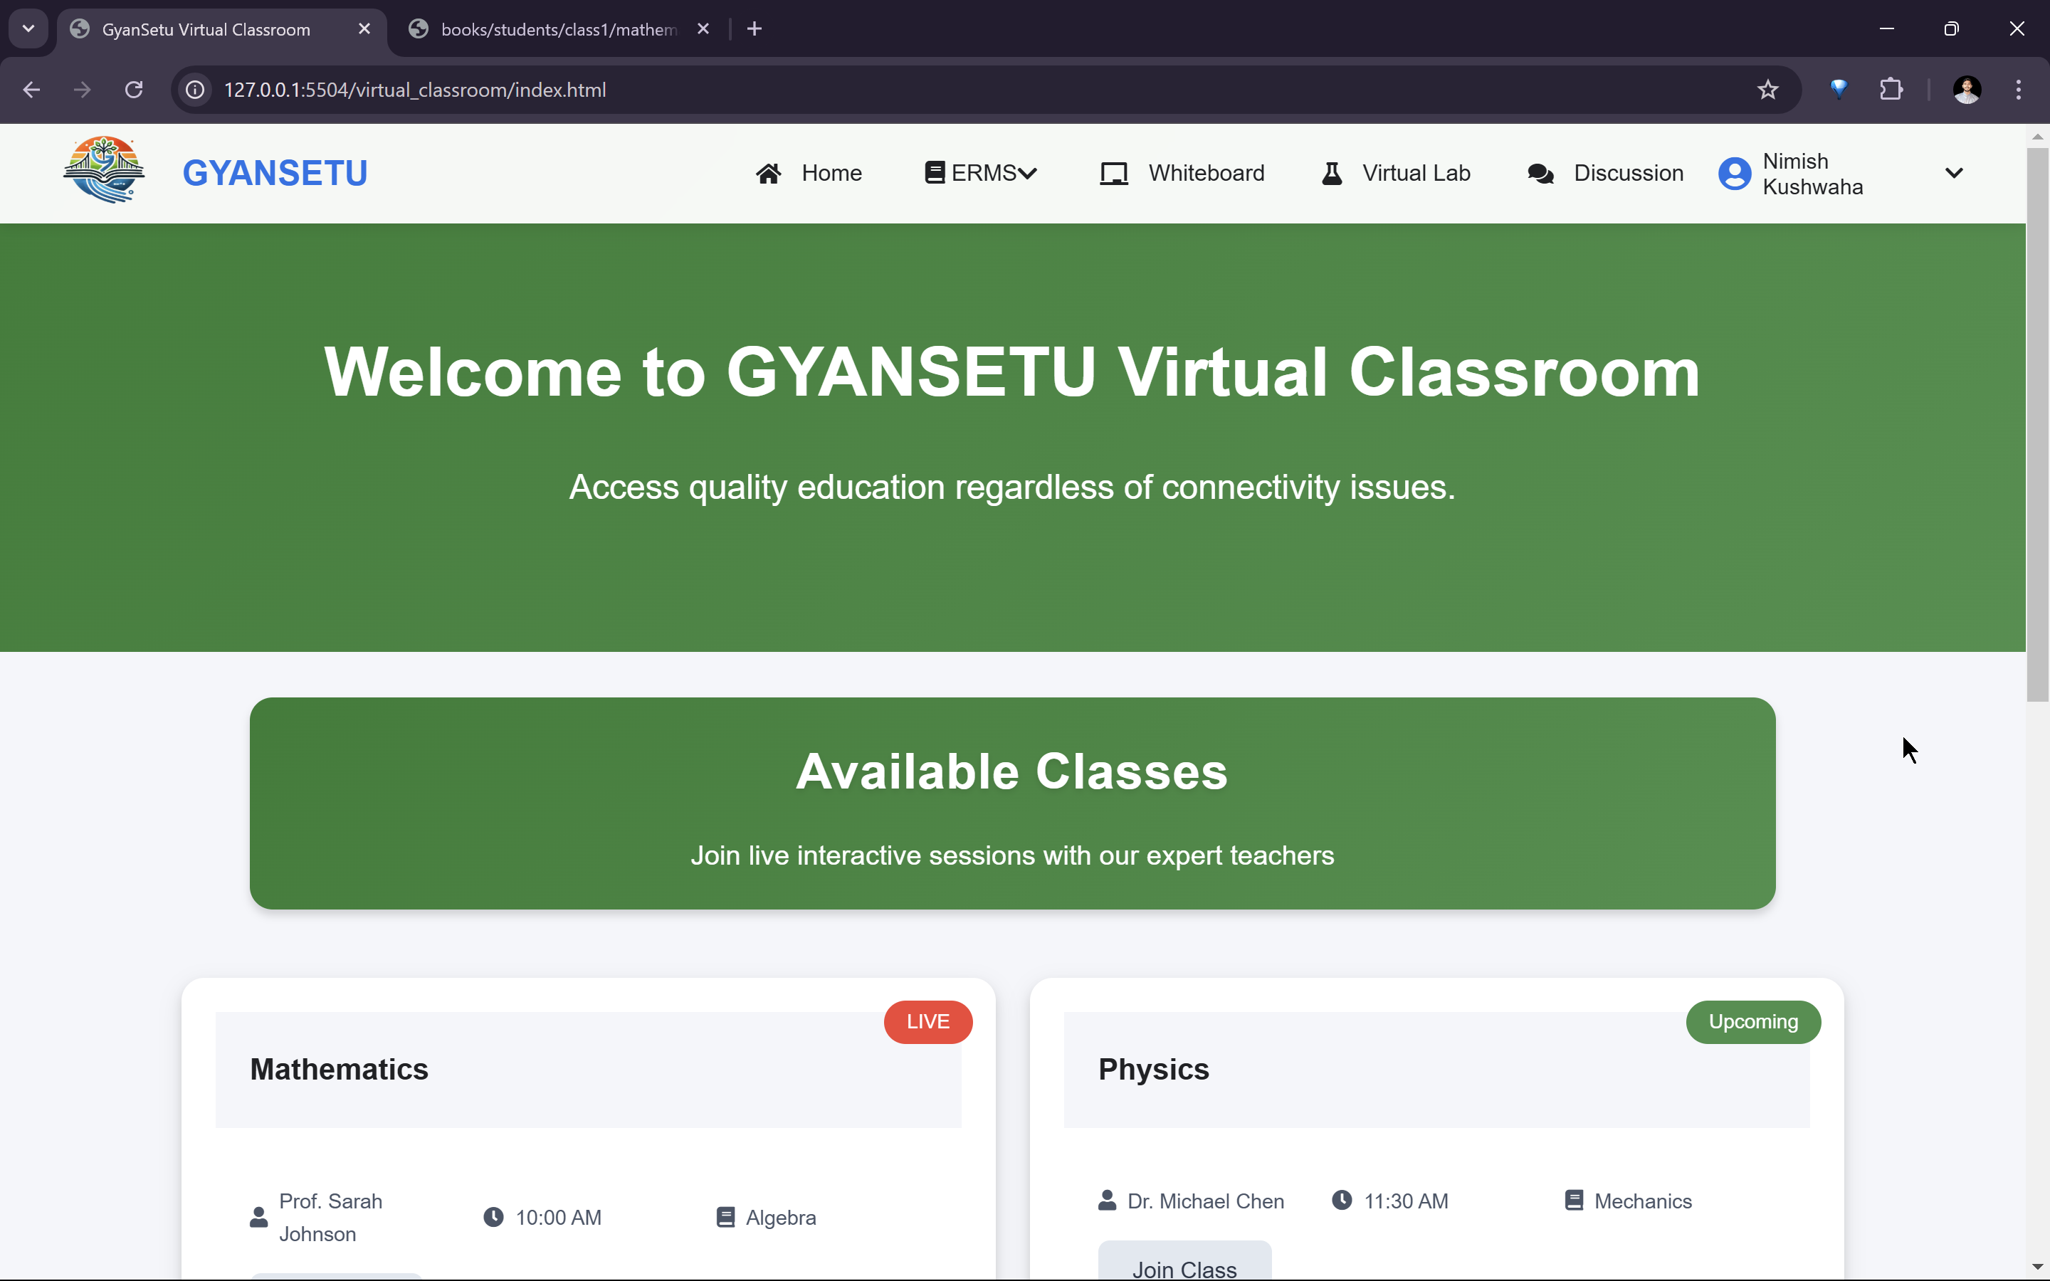Click the Home house icon

click(768, 174)
